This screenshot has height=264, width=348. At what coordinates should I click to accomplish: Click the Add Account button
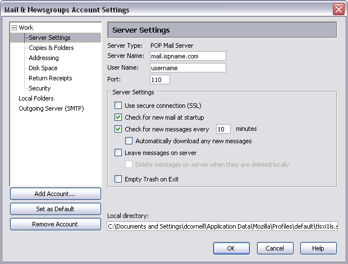tap(55, 194)
